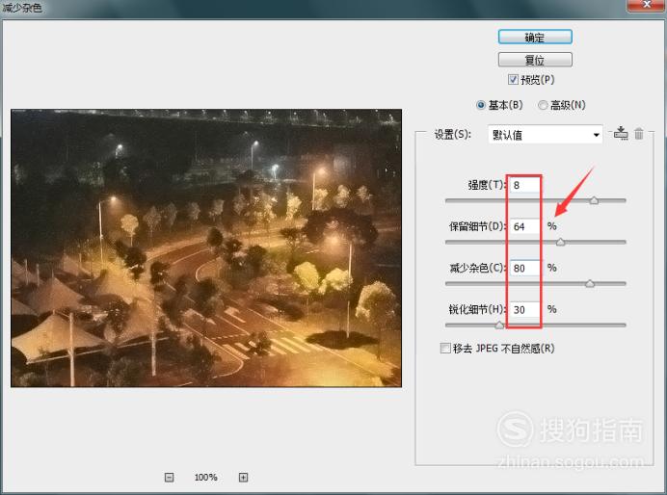Click the 保留细节(D) value field
This screenshot has height=495, width=667.
pos(524,226)
